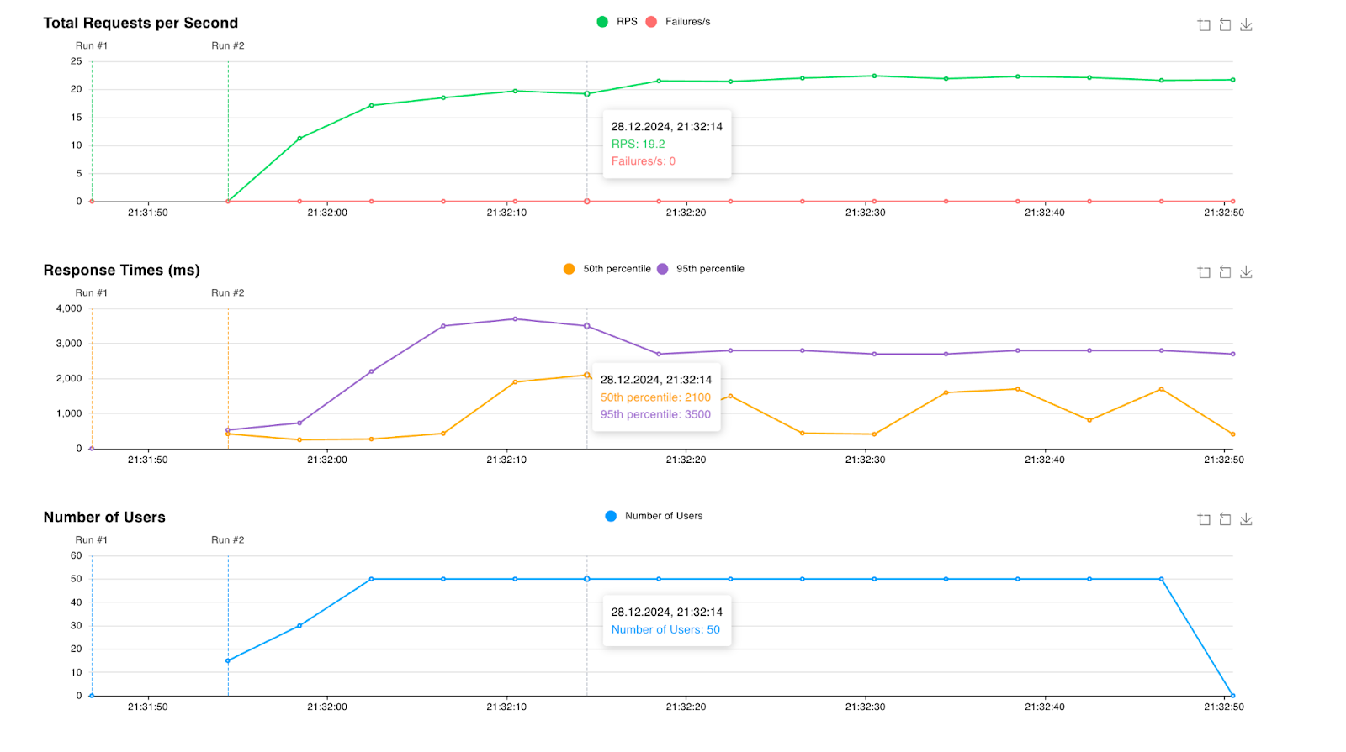This screenshot has width=1346, height=752.
Task: Download Total Requests per Second chart as image
Action: click(1246, 25)
